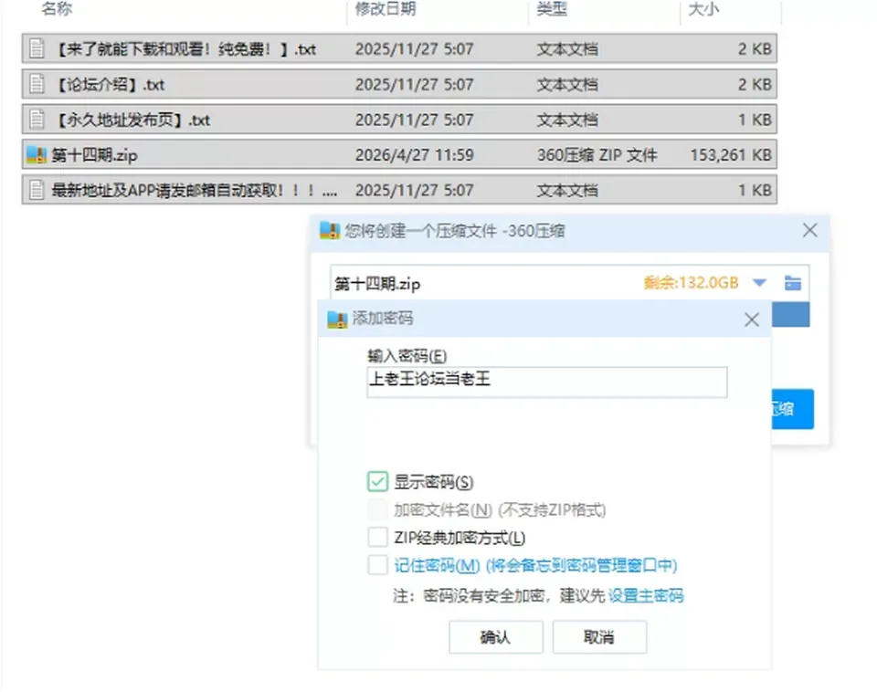Image resolution: width=877 pixels, height=692 pixels.
Task: Click the 360压缩 logo in 添加密码 title bar
Action: pos(337,320)
